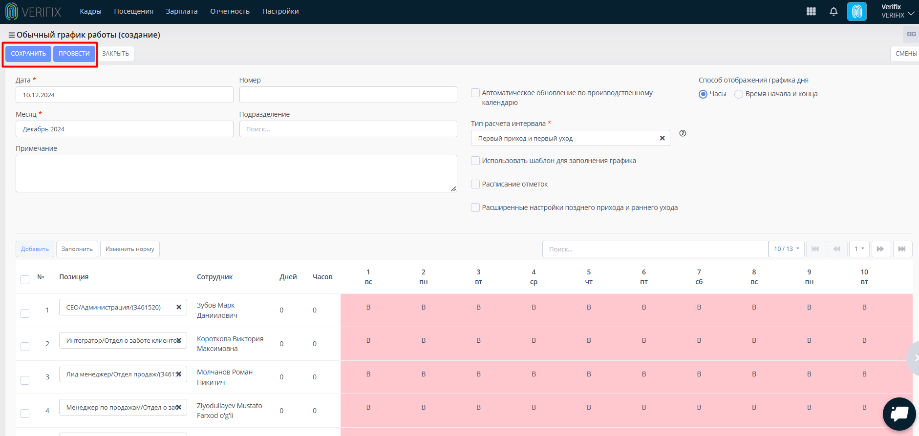Screen dimensions: 919x436
Task: Open the Месяц field Декабрь 2024
Action: [x=125, y=129]
